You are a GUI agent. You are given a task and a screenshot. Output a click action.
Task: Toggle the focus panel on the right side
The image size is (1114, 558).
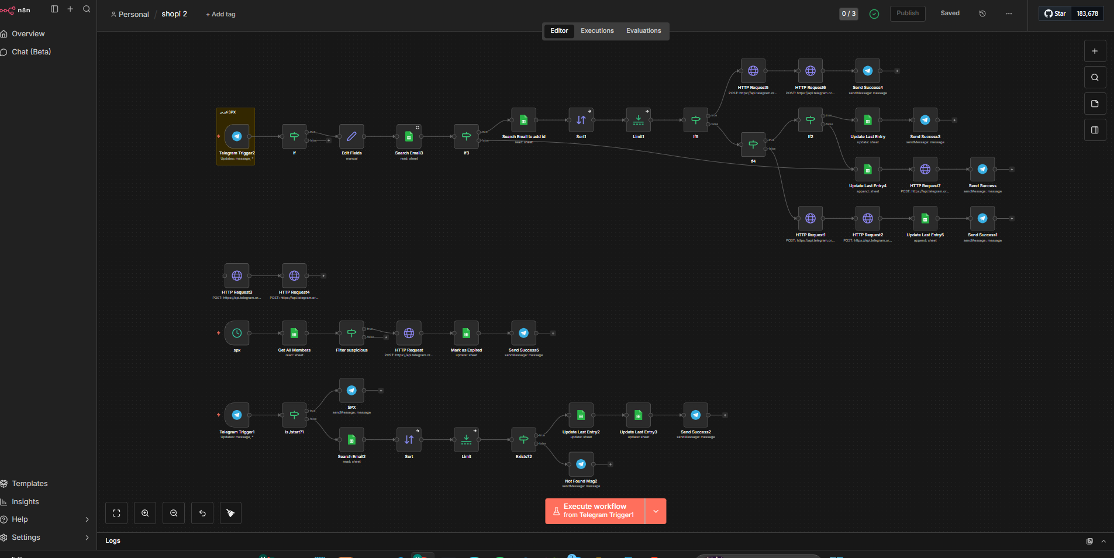click(x=1095, y=130)
